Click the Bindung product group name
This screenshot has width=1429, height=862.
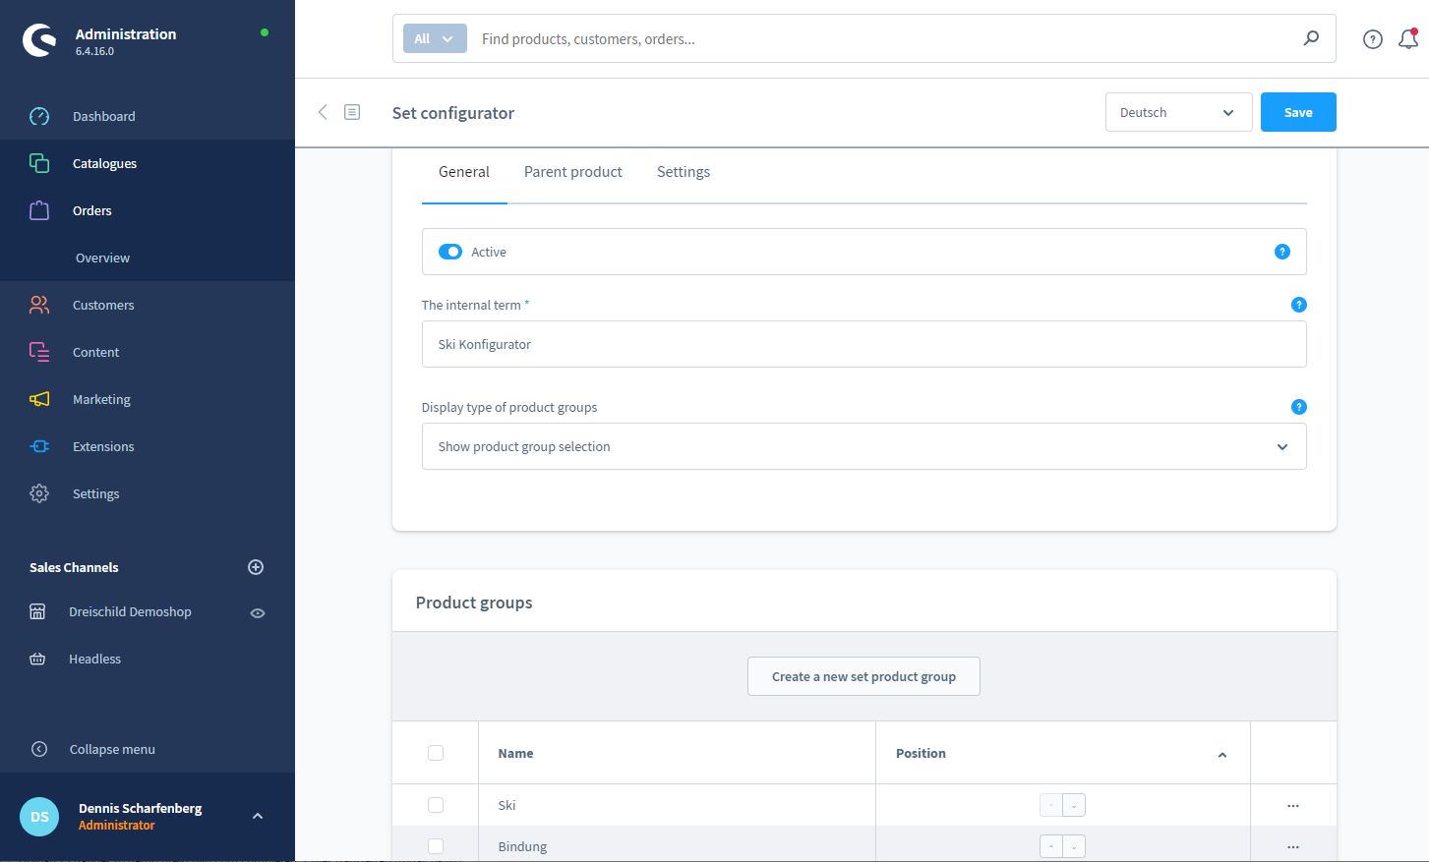coord(522,846)
